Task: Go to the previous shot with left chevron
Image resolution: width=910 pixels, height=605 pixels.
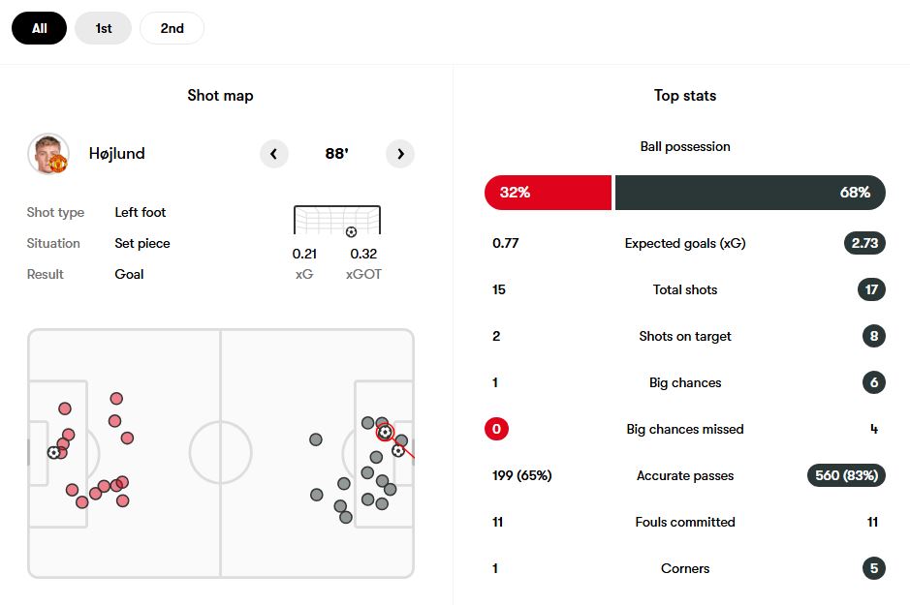Action: 274,154
